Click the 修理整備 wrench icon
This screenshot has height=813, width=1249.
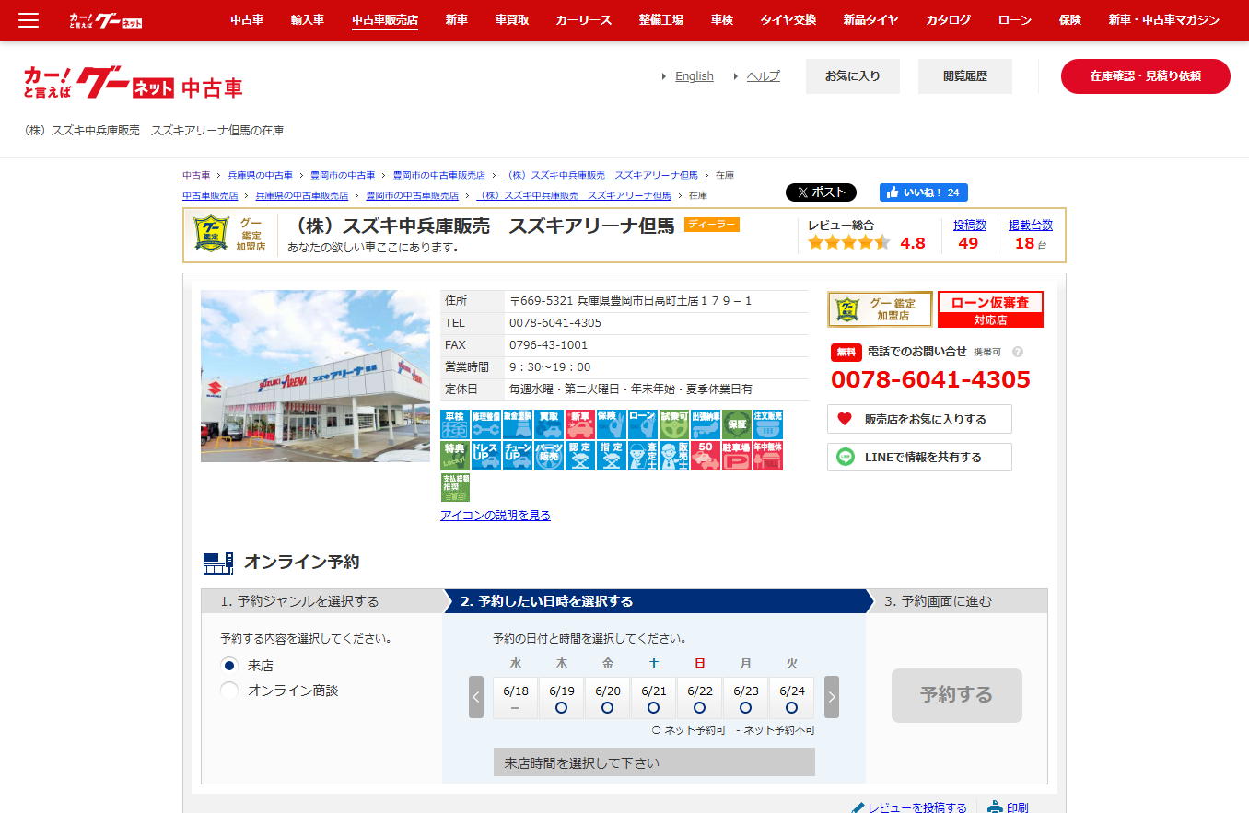click(x=486, y=424)
